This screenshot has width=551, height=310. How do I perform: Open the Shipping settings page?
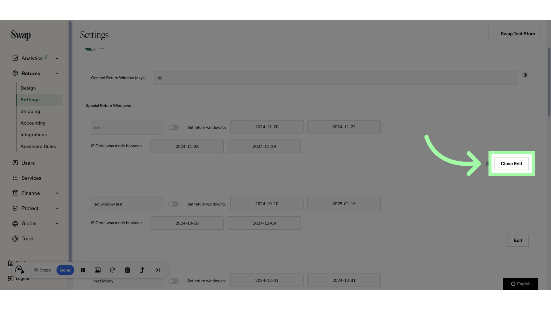click(x=30, y=111)
